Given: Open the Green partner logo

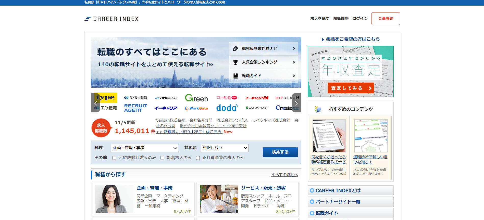Looking at the screenshot, I should click(196, 98).
